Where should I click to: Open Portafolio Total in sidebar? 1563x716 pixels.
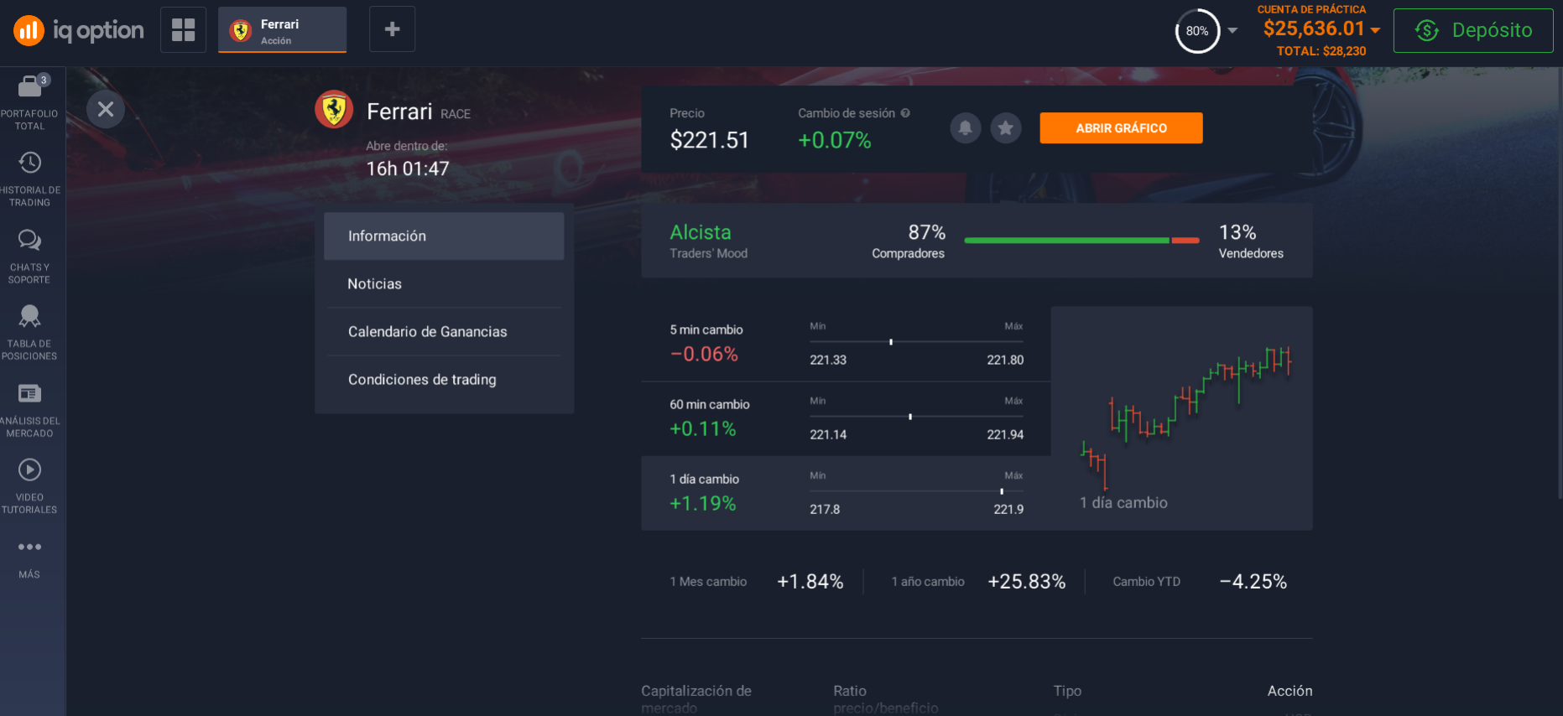tap(30, 103)
